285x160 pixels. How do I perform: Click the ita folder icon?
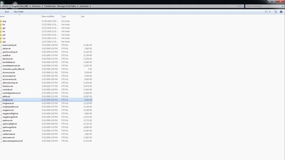(x=1, y=32)
